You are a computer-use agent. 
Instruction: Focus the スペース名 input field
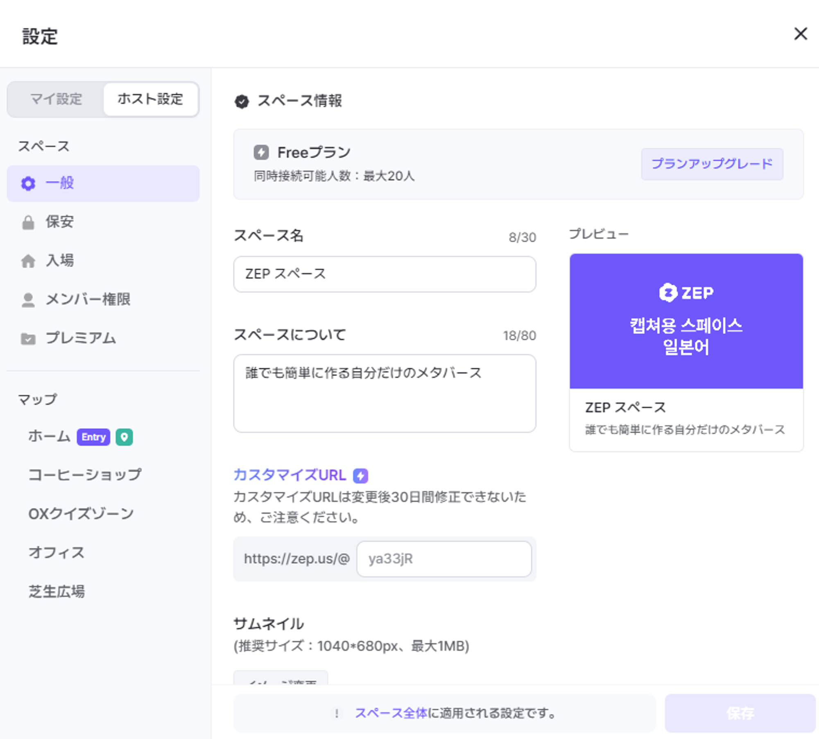click(384, 274)
